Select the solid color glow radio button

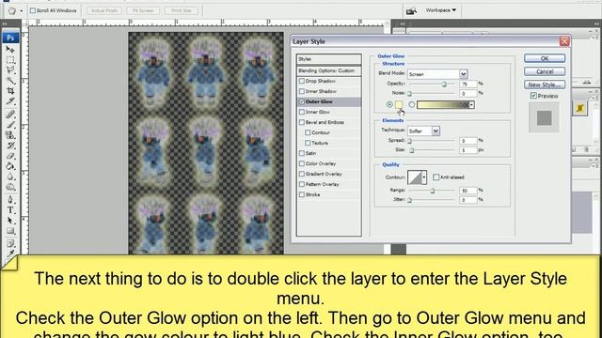[x=389, y=104]
